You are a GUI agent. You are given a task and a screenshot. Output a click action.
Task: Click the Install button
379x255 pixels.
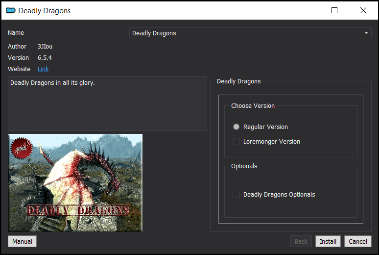point(328,241)
